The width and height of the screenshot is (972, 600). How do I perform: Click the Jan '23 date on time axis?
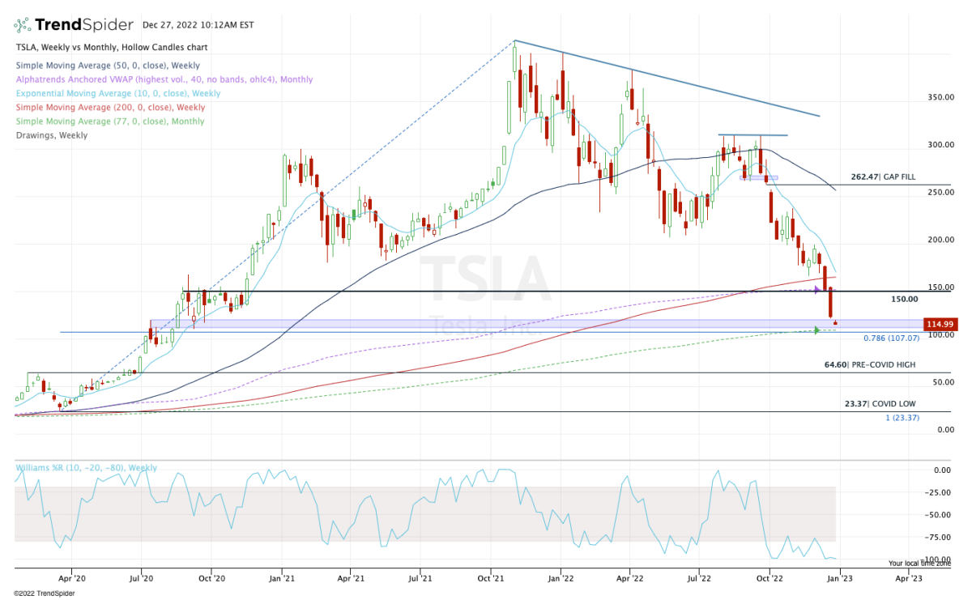coord(838,578)
